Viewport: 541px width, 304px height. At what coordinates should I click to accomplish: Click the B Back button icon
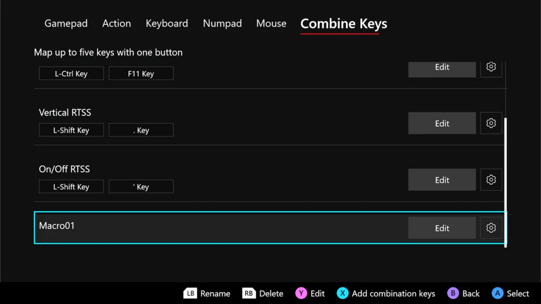point(453,293)
